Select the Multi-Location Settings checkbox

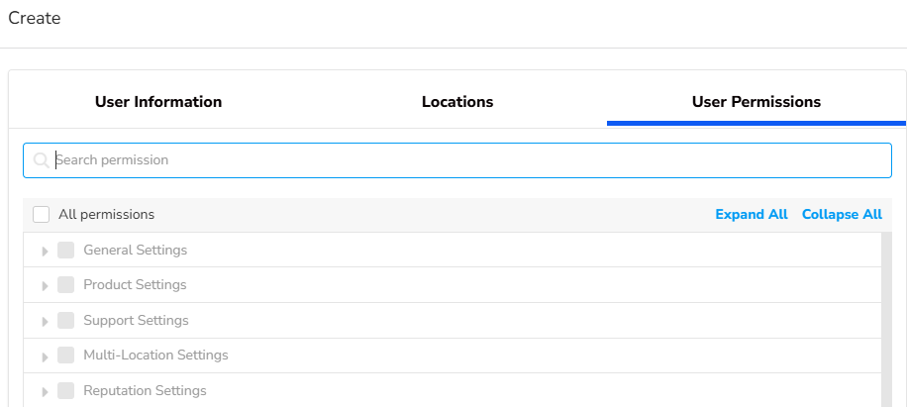(x=66, y=356)
